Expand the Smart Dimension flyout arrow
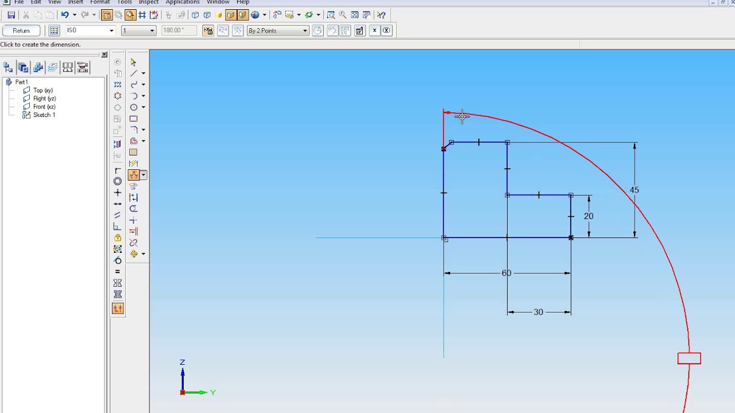The height and width of the screenshot is (413, 735). 143,175
